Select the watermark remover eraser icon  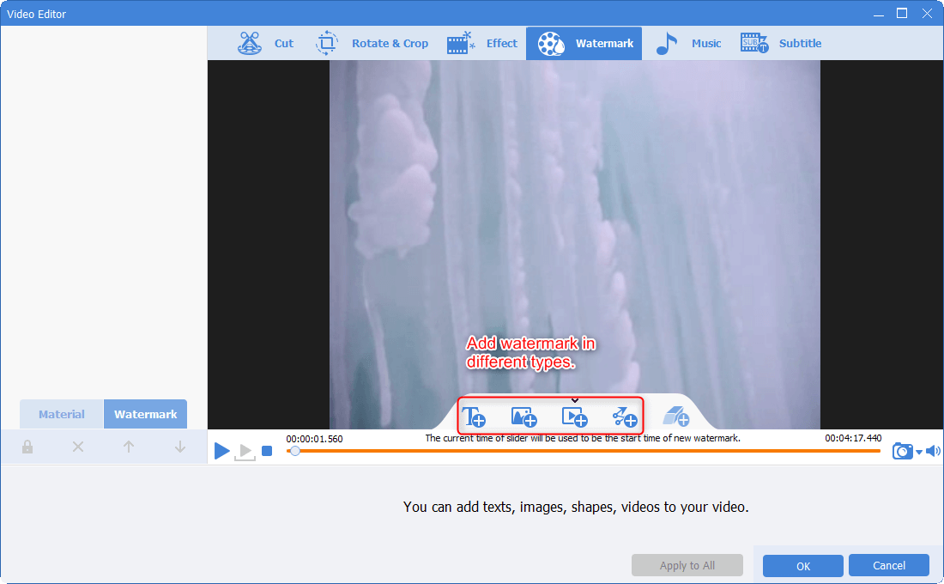(676, 417)
